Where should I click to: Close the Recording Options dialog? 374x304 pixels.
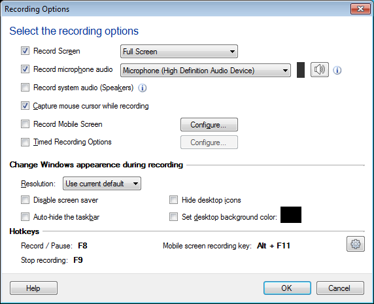(360, 9)
